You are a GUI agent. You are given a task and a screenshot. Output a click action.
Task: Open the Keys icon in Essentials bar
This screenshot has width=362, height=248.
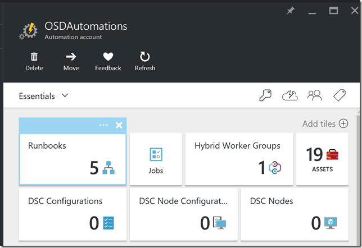265,95
